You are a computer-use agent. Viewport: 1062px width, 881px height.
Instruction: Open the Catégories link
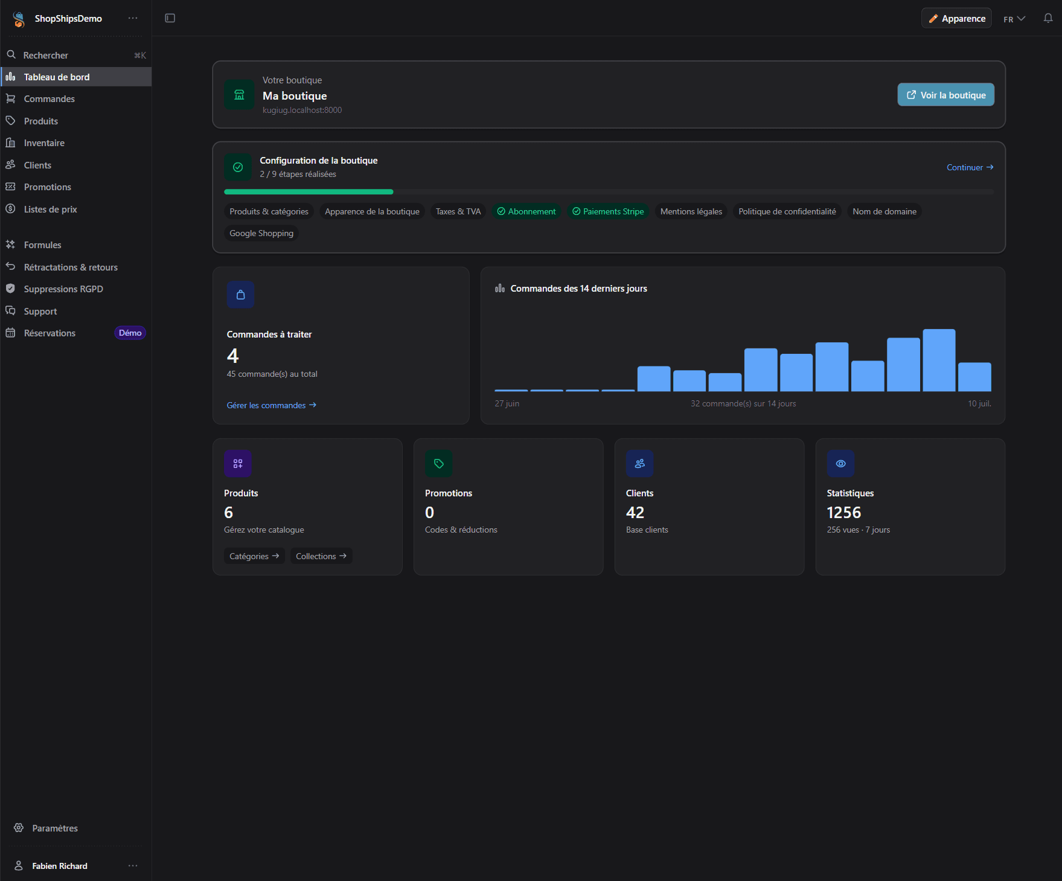[254, 556]
